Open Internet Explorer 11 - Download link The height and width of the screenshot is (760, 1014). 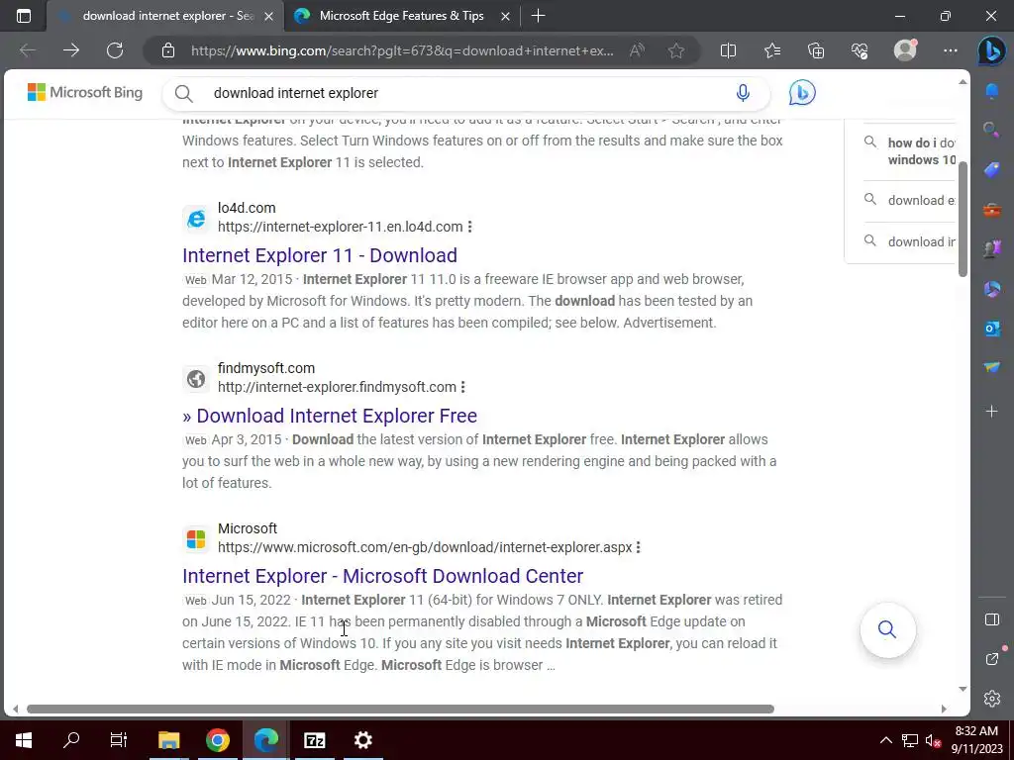tap(320, 255)
